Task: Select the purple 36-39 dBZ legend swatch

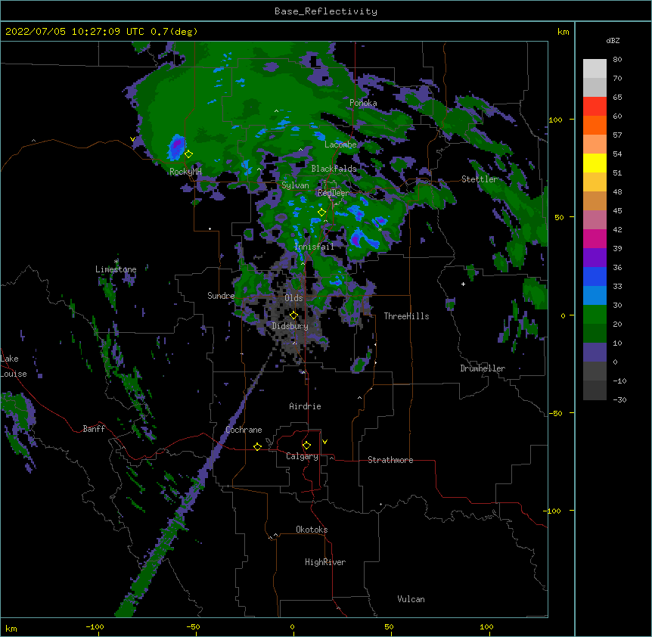Action: (x=595, y=258)
